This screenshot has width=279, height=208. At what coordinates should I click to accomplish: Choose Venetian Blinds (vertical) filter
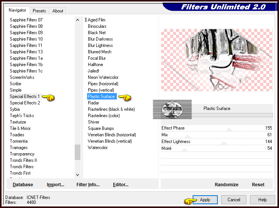pyautogui.click(x=110, y=141)
